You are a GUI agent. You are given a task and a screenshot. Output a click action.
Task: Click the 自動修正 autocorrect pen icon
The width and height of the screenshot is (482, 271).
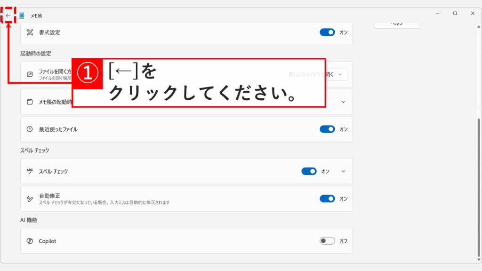29,198
